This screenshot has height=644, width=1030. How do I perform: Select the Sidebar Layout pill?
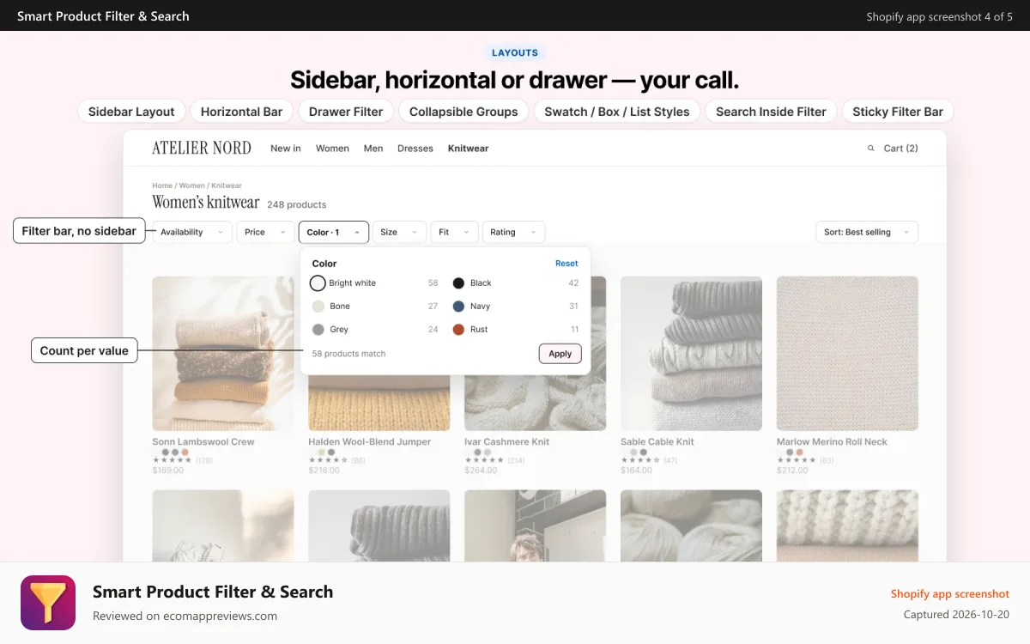click(x=131, y=112)
